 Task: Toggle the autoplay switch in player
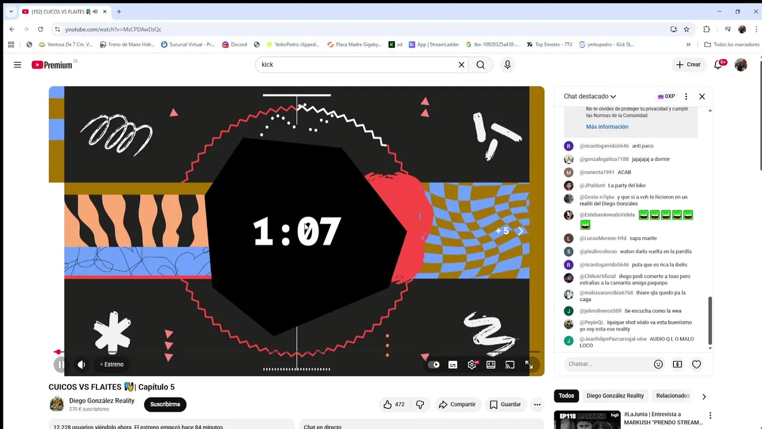(x=434, y=365)
